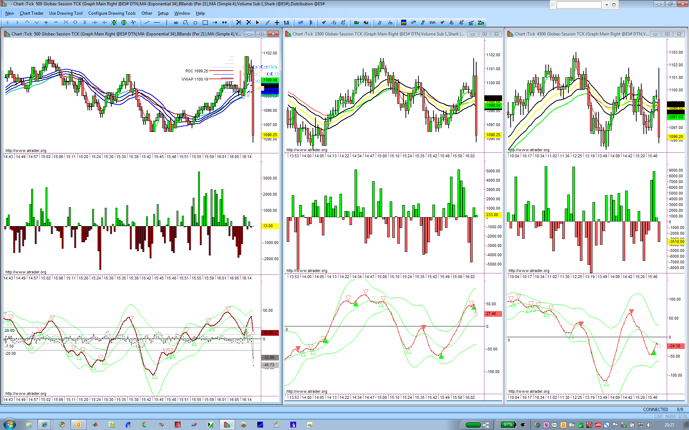Open the Window menu
689x430 pixels.
[182, 13]
